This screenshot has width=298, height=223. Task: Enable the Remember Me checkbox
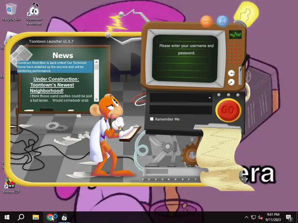pos(152,119)
